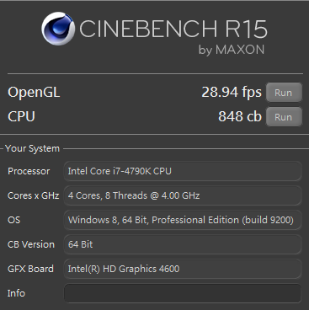Click the CB Version field showing 64 Bit
Image resolution: width=309 pixels, height=310 pixels.
pyautogui.click(x=183, y=244)
